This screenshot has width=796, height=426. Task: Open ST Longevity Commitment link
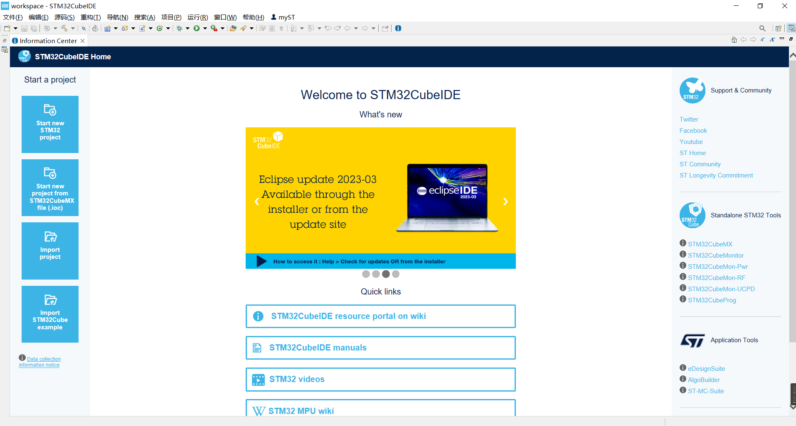(716, 175)
